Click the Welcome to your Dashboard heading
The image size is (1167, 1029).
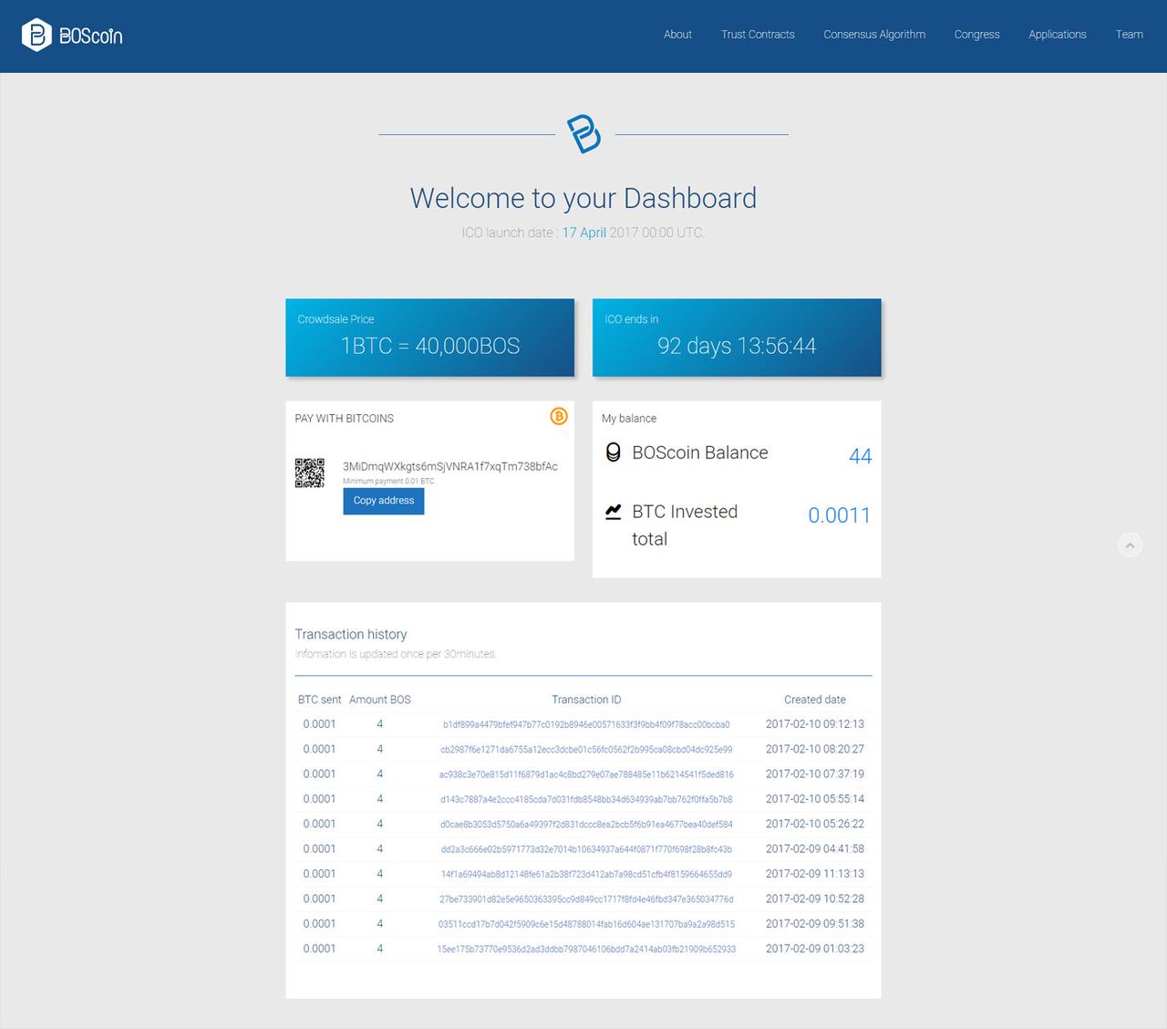pos(583,198)
